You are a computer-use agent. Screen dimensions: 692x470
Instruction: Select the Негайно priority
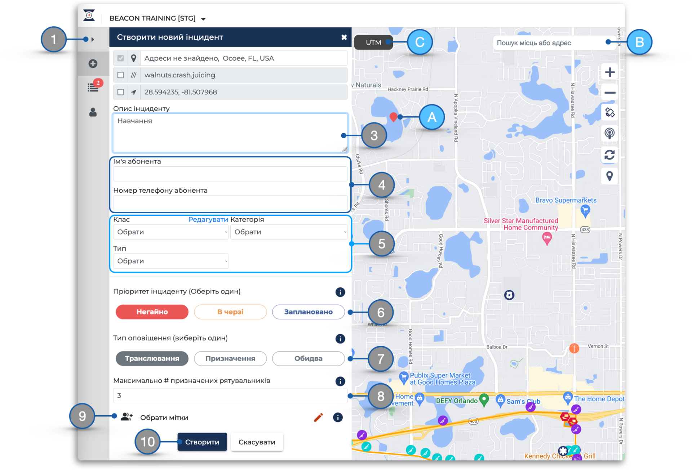[152, 312]
